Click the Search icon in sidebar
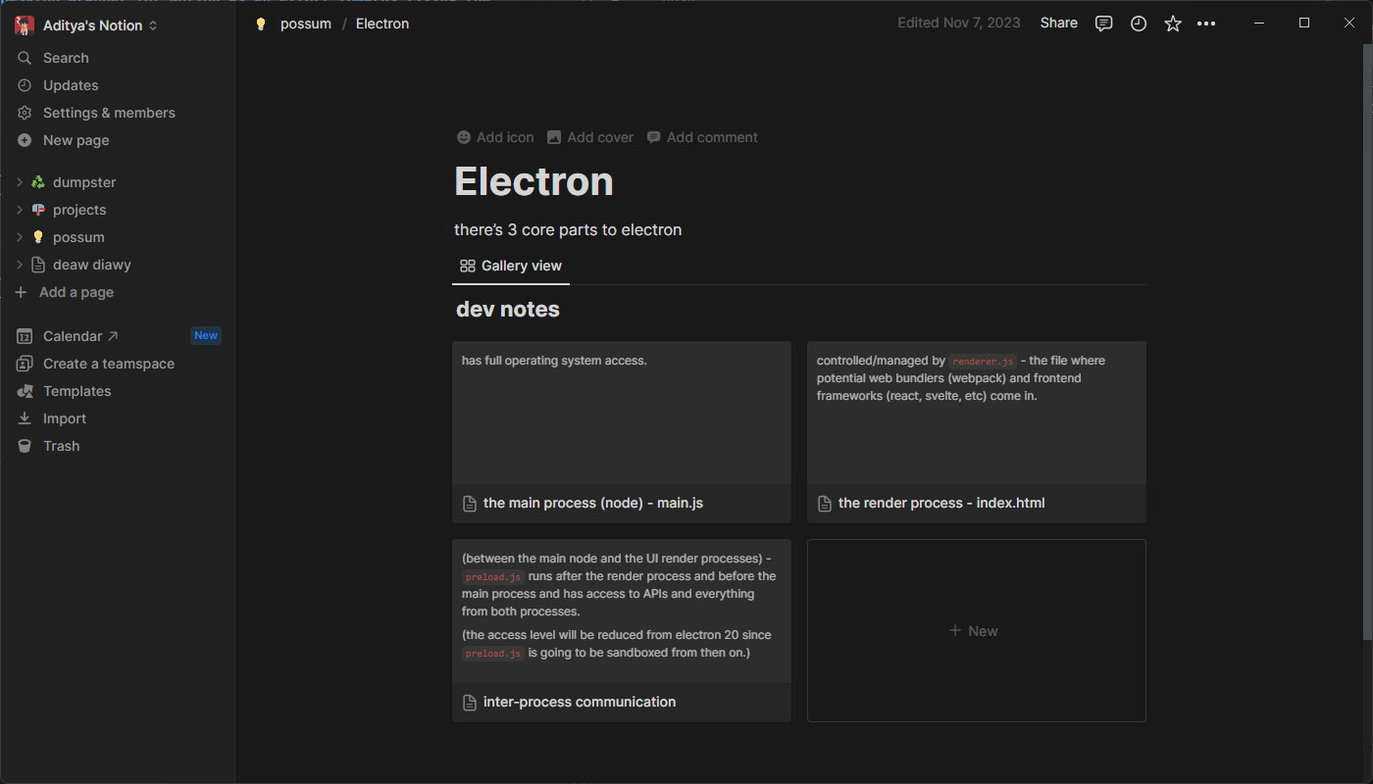The image size is (1373, 784). tap(25, 58)
